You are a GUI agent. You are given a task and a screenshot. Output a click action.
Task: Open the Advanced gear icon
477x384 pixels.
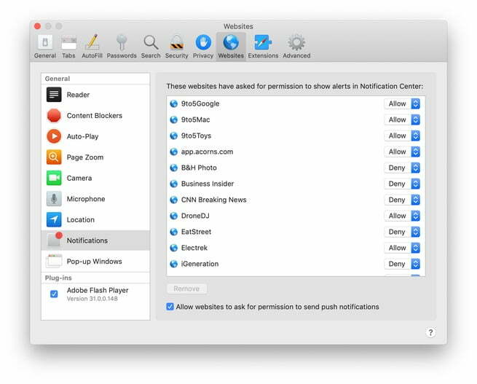pos(296,42)
